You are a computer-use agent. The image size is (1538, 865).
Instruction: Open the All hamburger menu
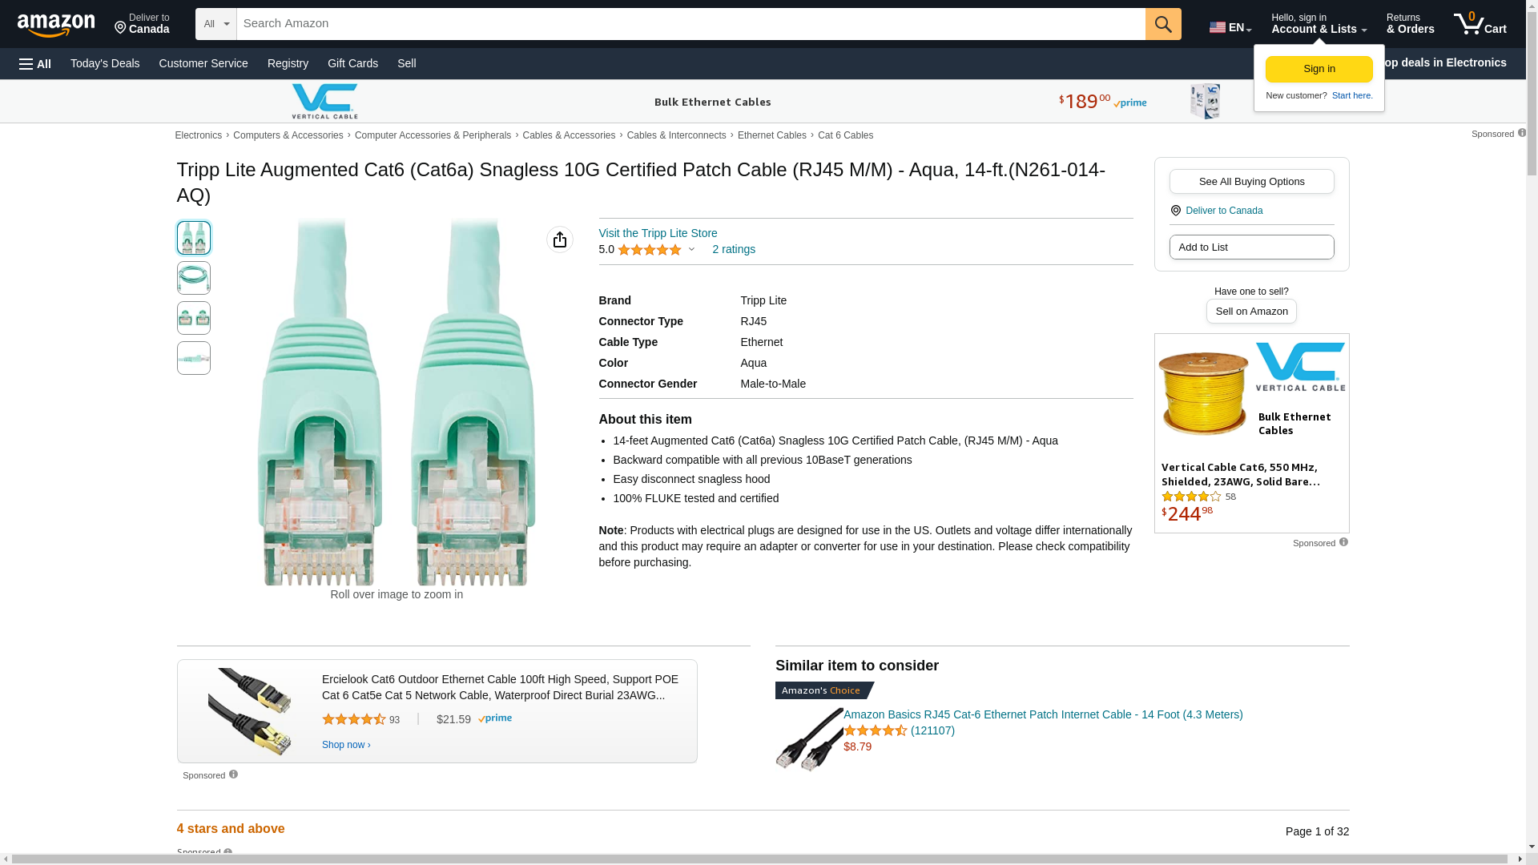[35, 64]
